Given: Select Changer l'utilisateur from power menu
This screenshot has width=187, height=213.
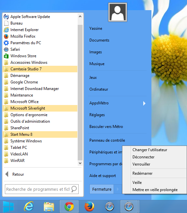Looking at the screenshot, I should (x=150, y=150).
